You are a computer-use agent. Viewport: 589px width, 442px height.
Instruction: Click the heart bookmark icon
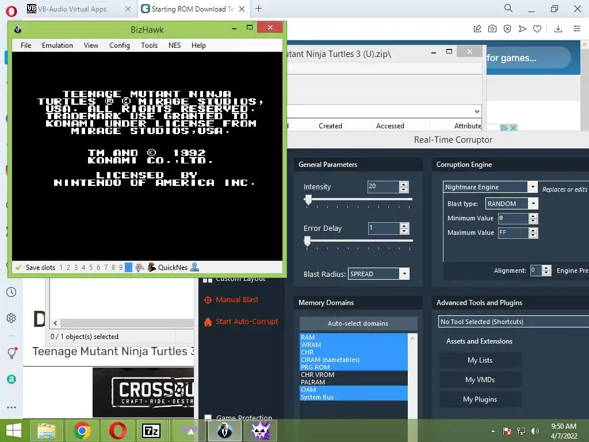[x=537, y=29]
